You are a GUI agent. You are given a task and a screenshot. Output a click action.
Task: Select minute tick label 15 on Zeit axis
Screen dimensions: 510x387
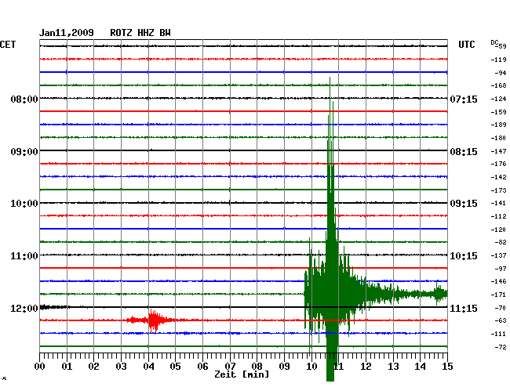coord(447,367)
